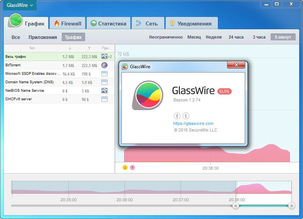Click the Сеть network nodes icon
303x219 pixels.
[x=138, y=23]
